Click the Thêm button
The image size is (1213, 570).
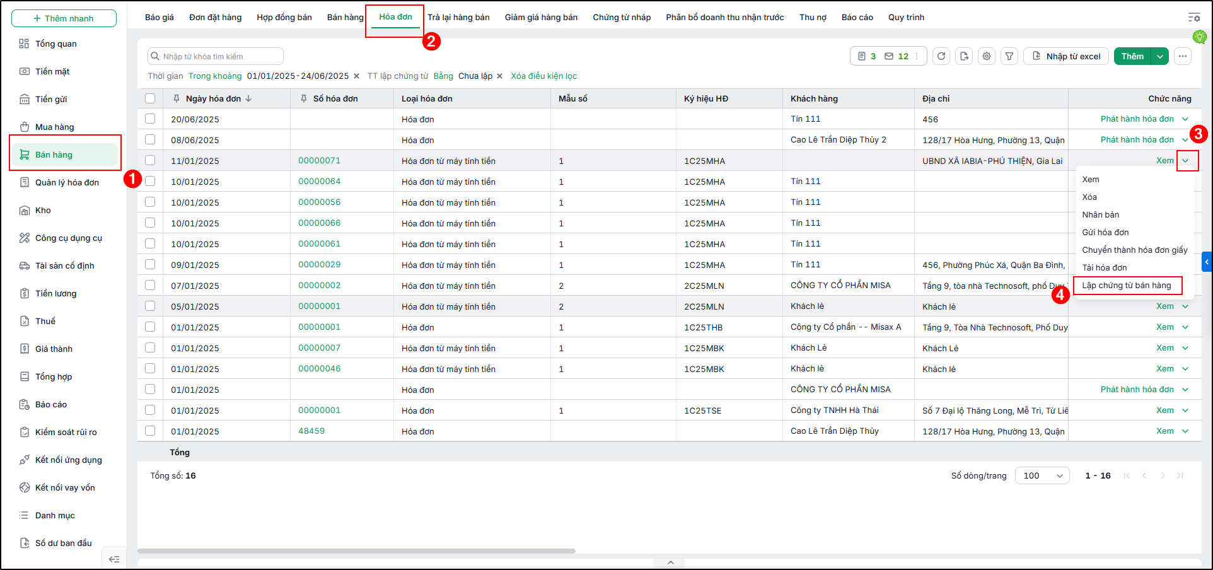coord(1132,56)
